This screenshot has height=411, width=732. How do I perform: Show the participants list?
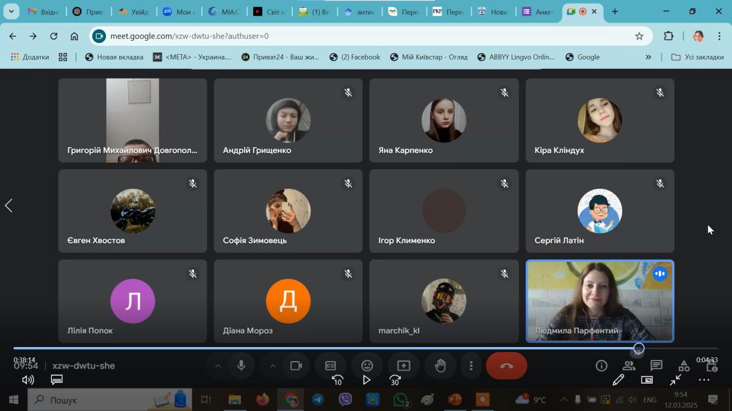pyautogui.click(x=629, y=365)
